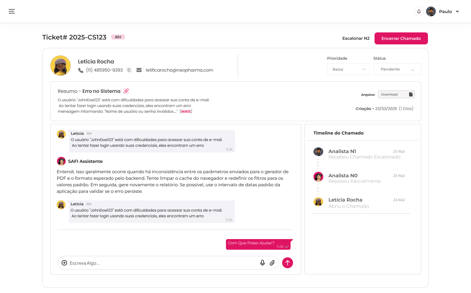The height and width of the screenshot is (293, 471).
Task: Click the plus icon in message box
Action: point(64,263)
